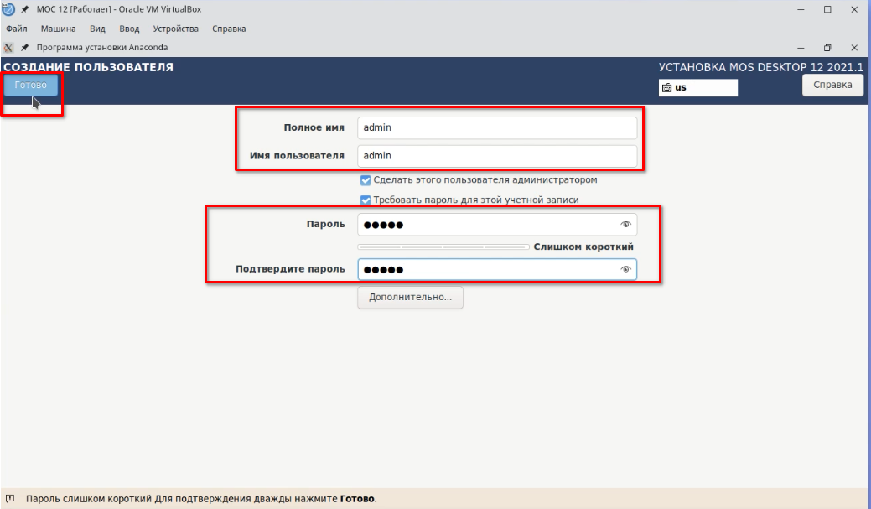Uncheck 'Сделать этого пользователя администратором'
871x509 pixels.
point(366,180)
